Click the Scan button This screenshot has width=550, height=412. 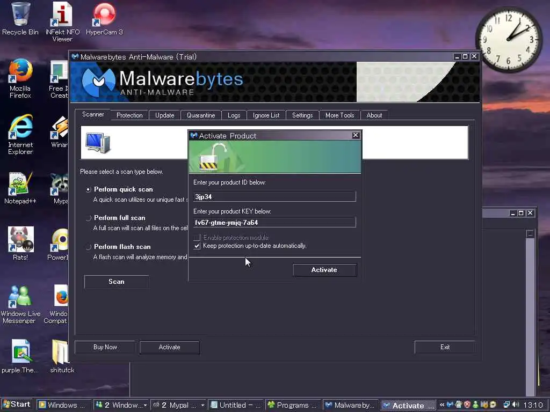point(117,282)
